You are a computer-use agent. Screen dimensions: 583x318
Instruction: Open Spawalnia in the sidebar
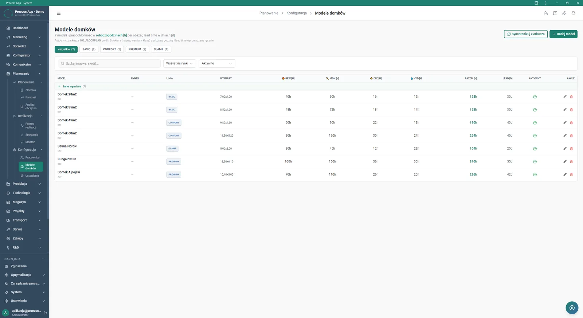[x=31, y=135]
